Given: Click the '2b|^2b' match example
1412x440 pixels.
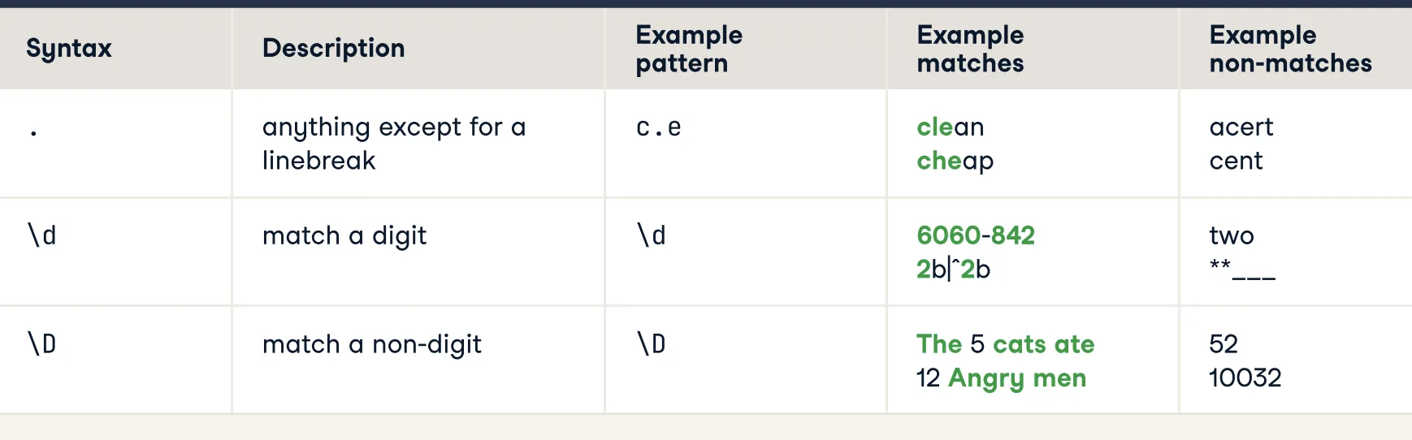Looking at the screenshot, I should (x=953, y=270).
